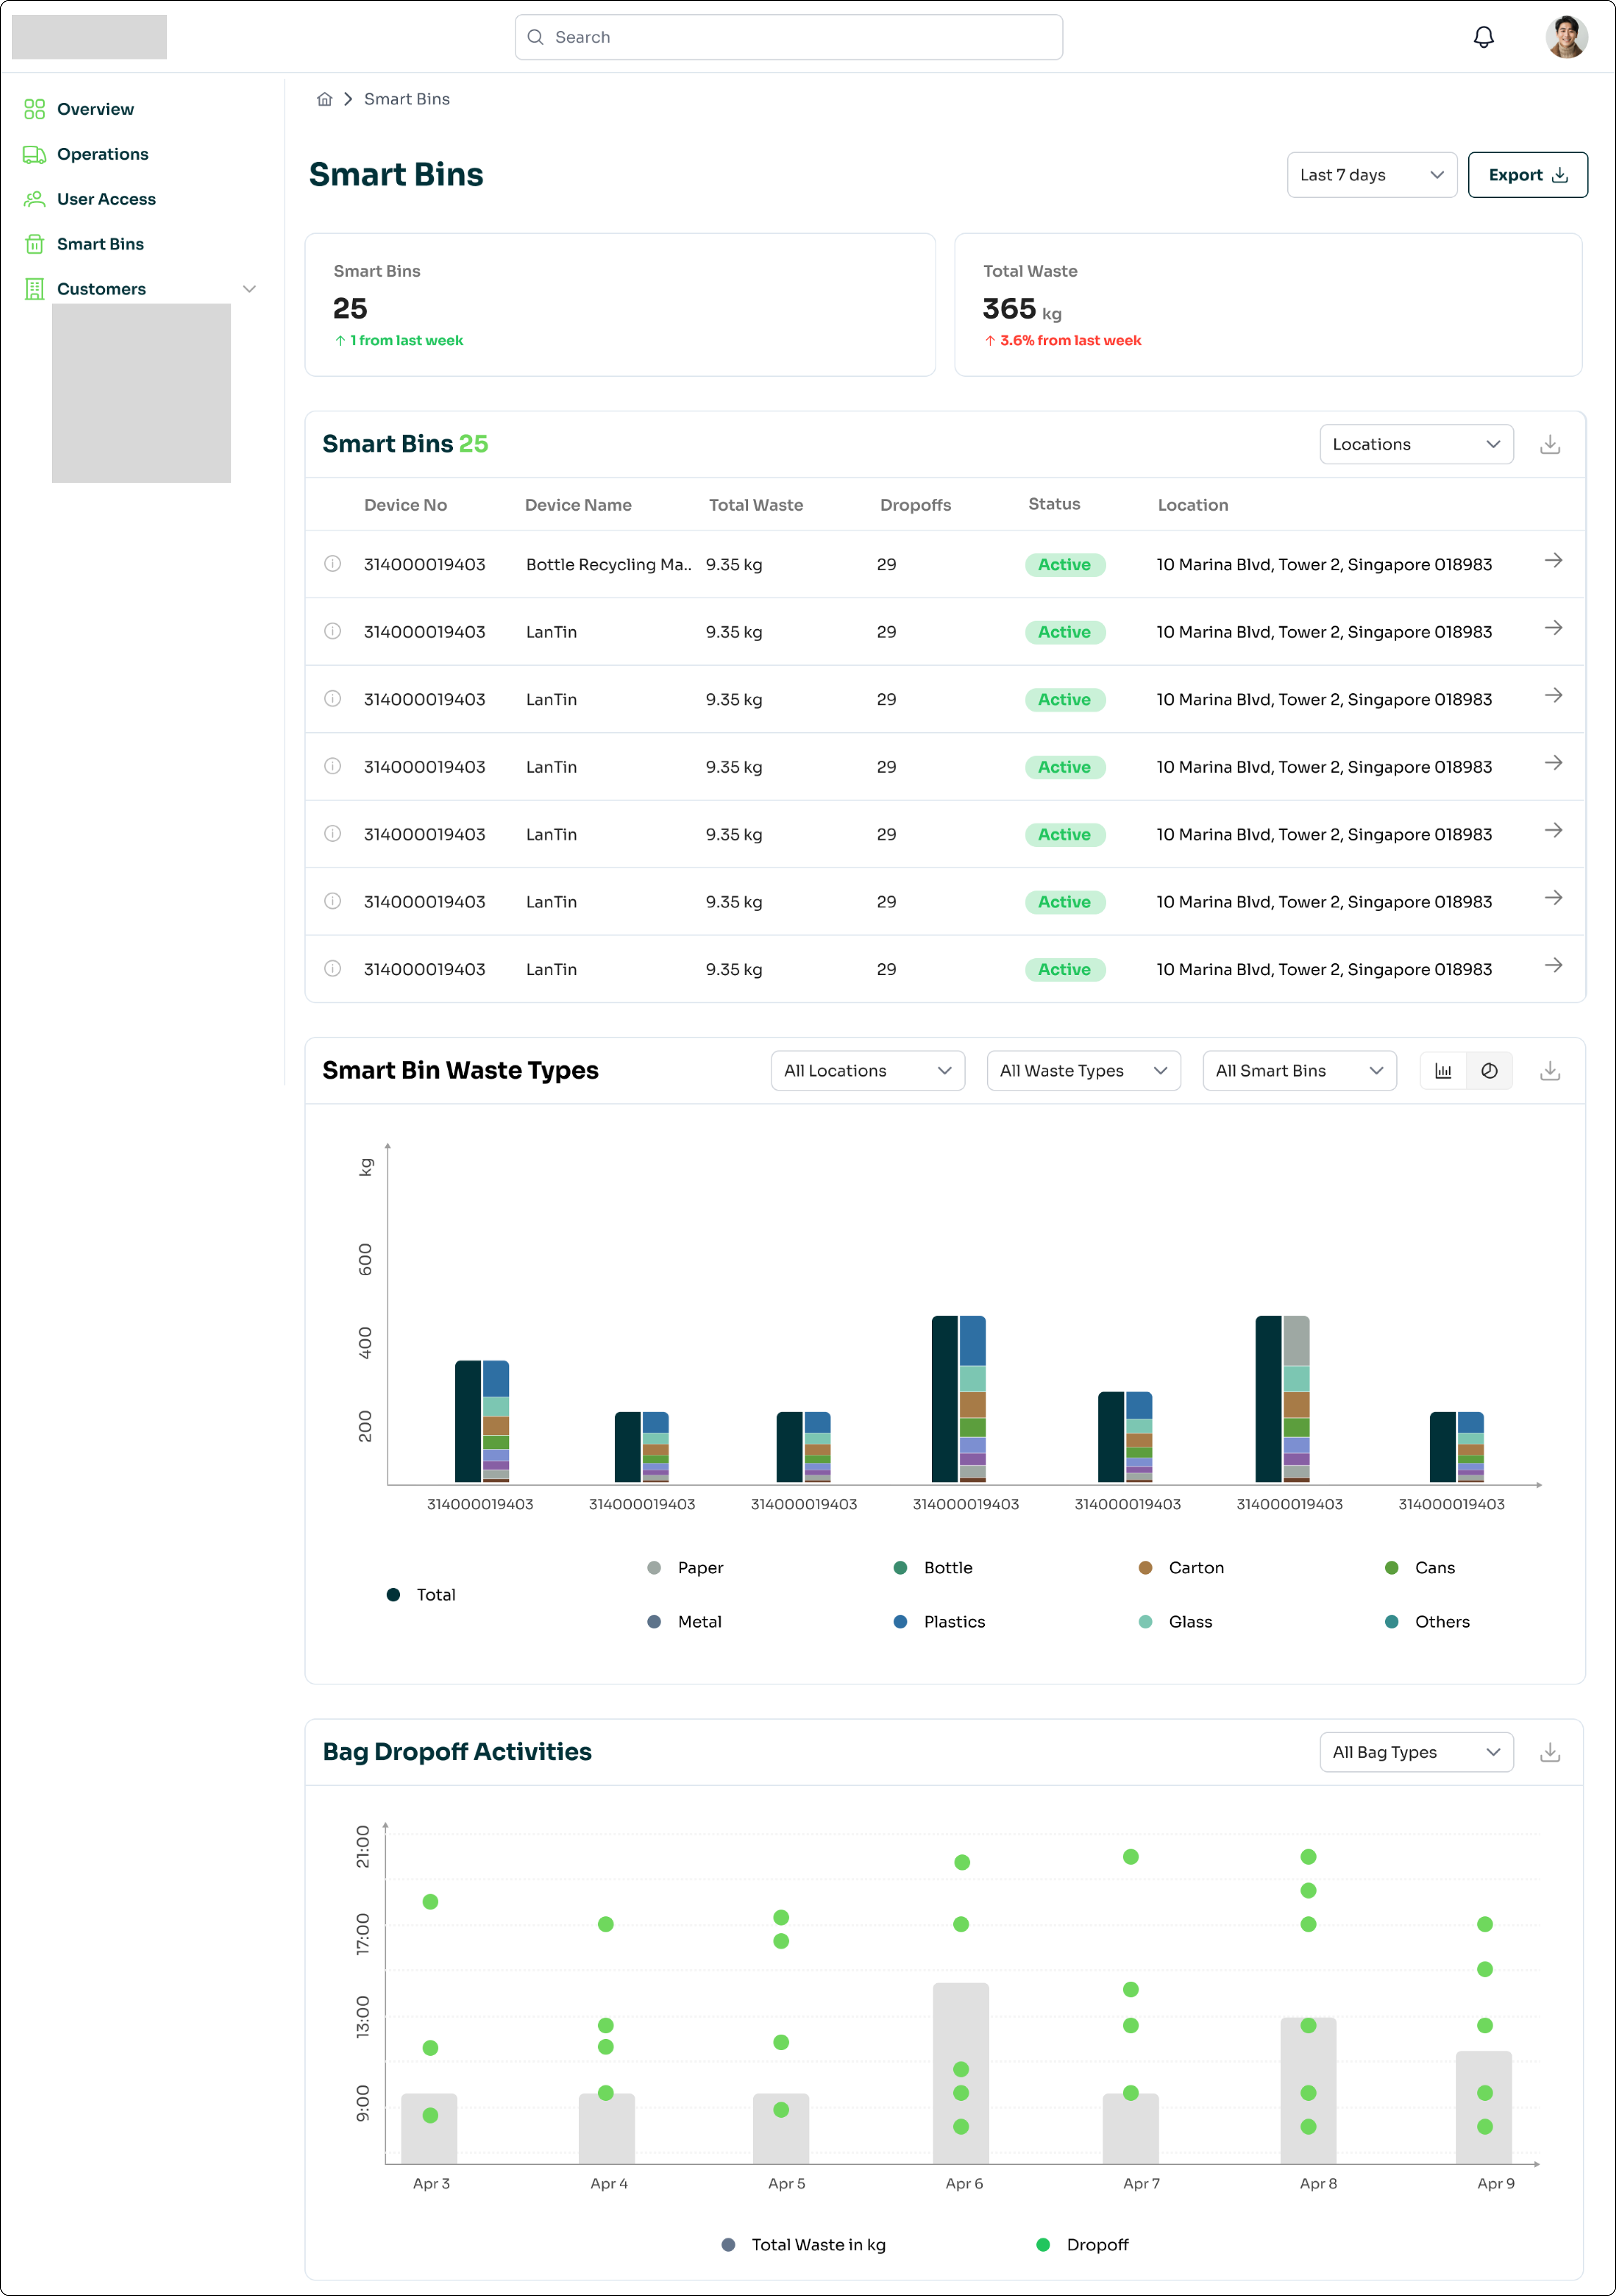
Task: Click the Export button
Action: pyautogui.click(x=1527, y=175)
